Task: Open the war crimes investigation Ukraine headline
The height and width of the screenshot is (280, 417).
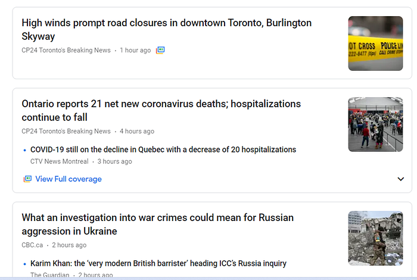Action: pos(157,224)
